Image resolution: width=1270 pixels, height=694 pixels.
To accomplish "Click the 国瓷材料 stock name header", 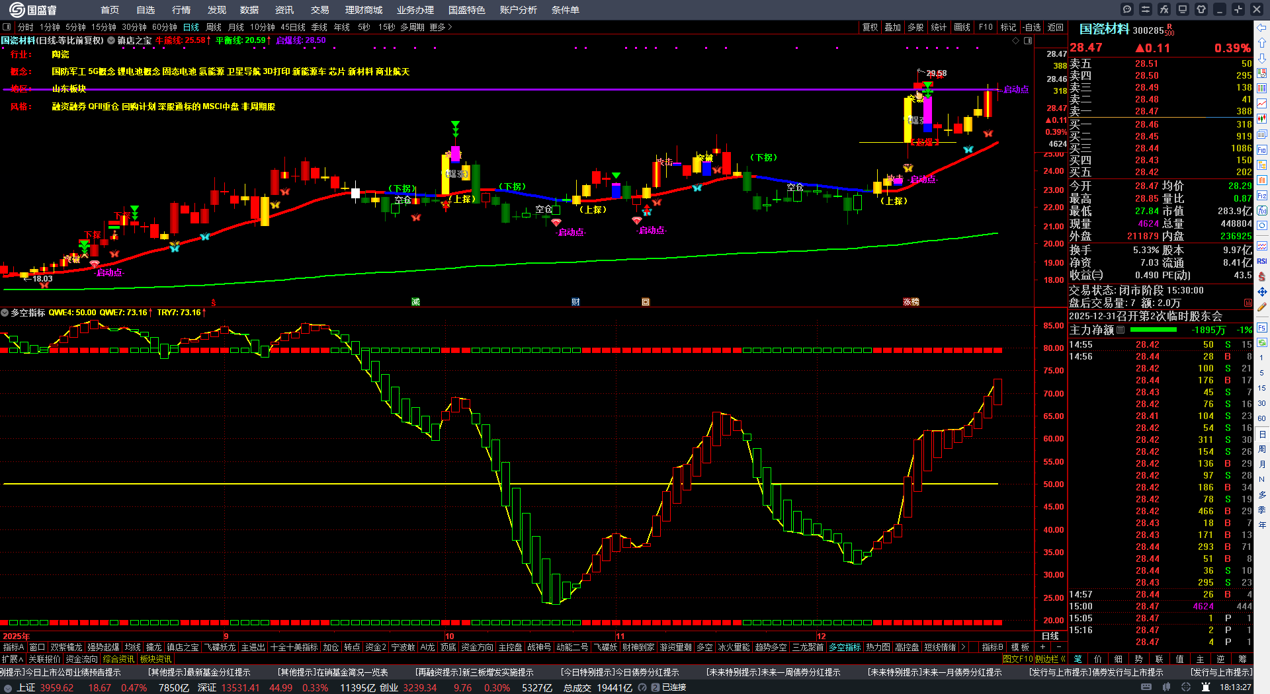I will pos(1104,29).
